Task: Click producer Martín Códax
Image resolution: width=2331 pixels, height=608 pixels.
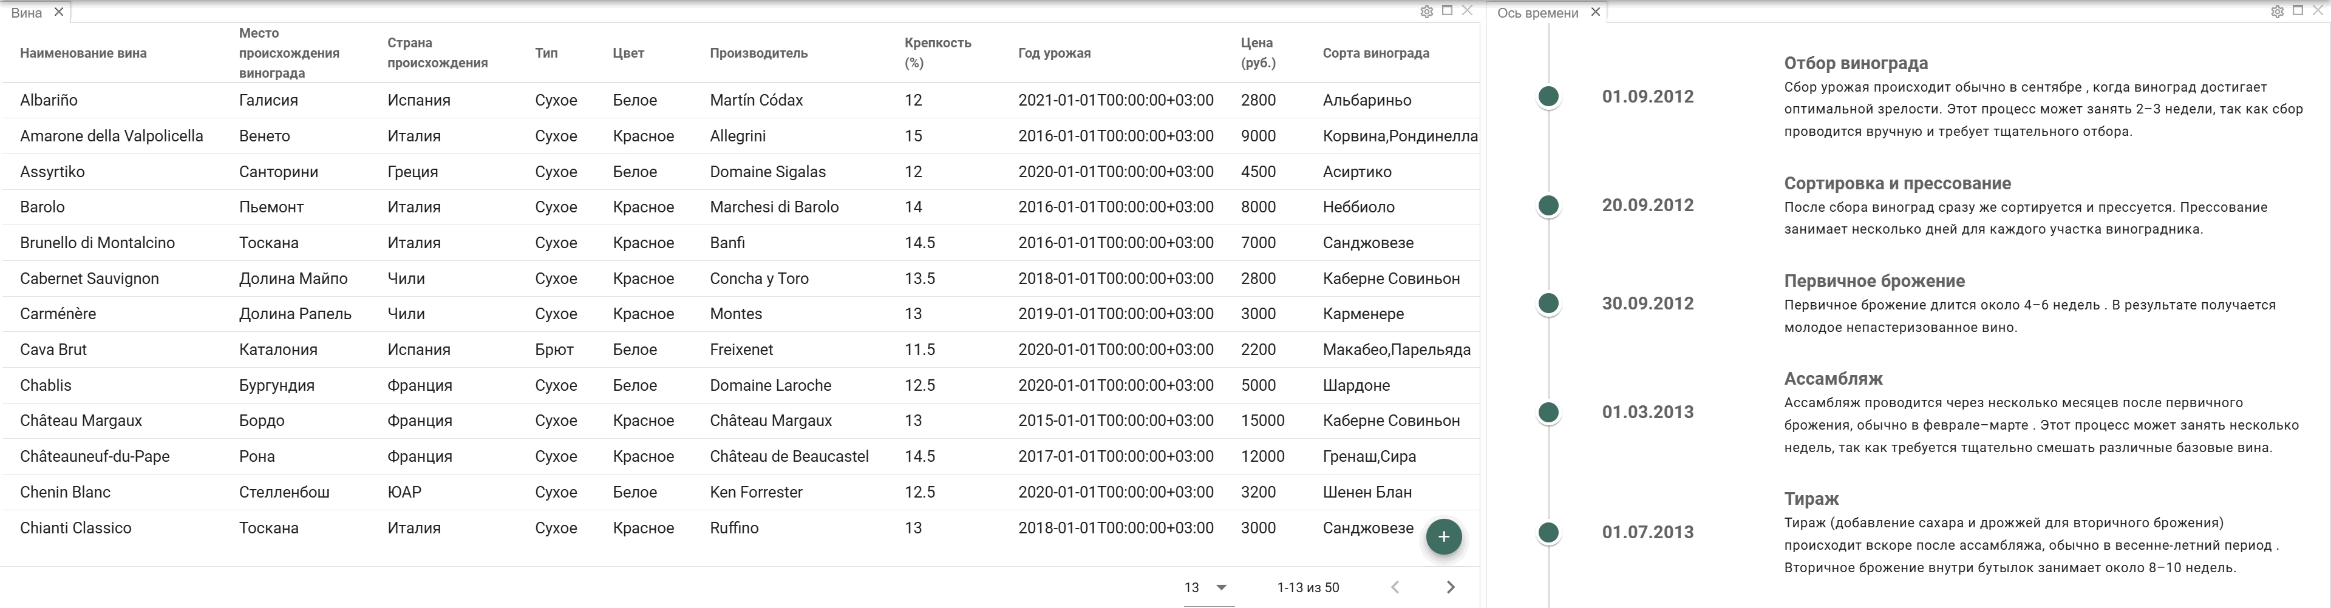Action: click(x=757, y=101)
